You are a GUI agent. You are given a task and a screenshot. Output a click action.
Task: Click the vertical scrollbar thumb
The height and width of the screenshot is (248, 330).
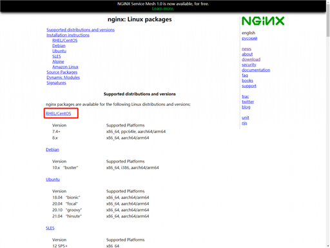[x=328, y=21]
